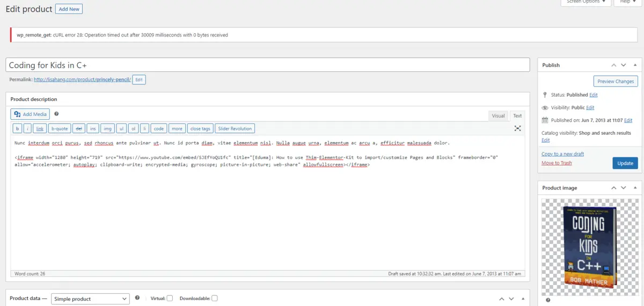Screen dimensions: 644x306
Task: Switch editor to Text tab
Action: point(517,116)
